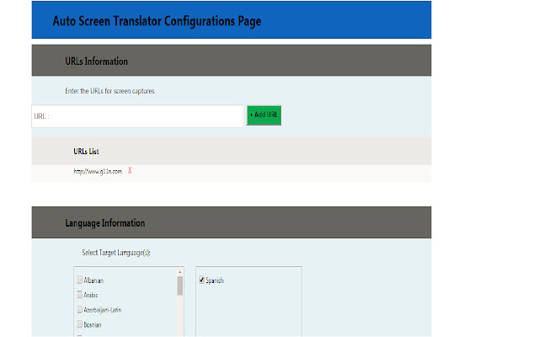Check the Arabic language checkbox
The width and height of the screenshot is (539, 337).
point(80,295)
